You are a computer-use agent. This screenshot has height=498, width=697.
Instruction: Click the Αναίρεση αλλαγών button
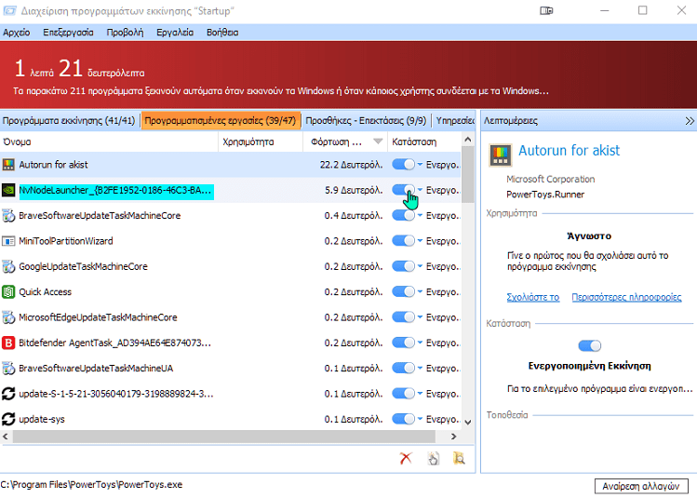[640, 487]
